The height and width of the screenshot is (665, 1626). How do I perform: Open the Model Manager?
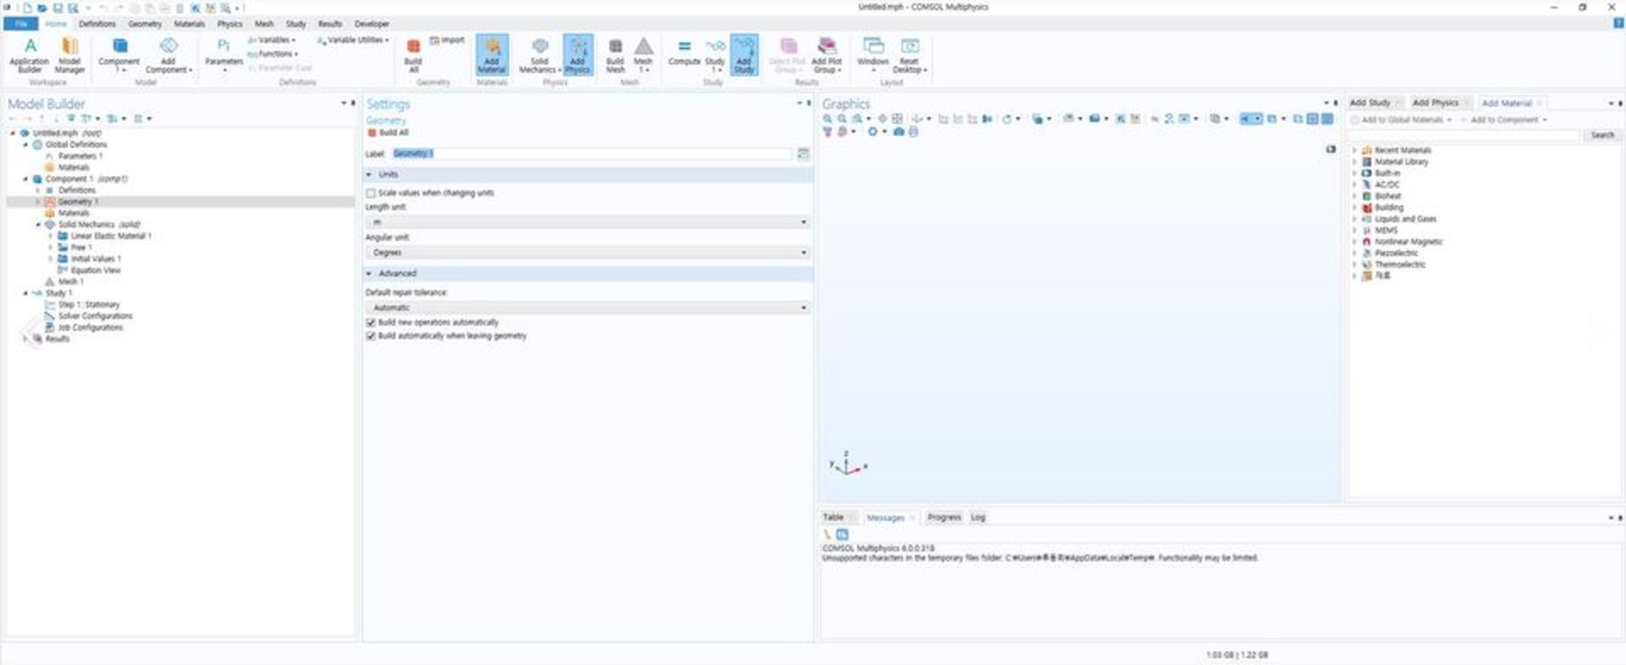(69, 55)
